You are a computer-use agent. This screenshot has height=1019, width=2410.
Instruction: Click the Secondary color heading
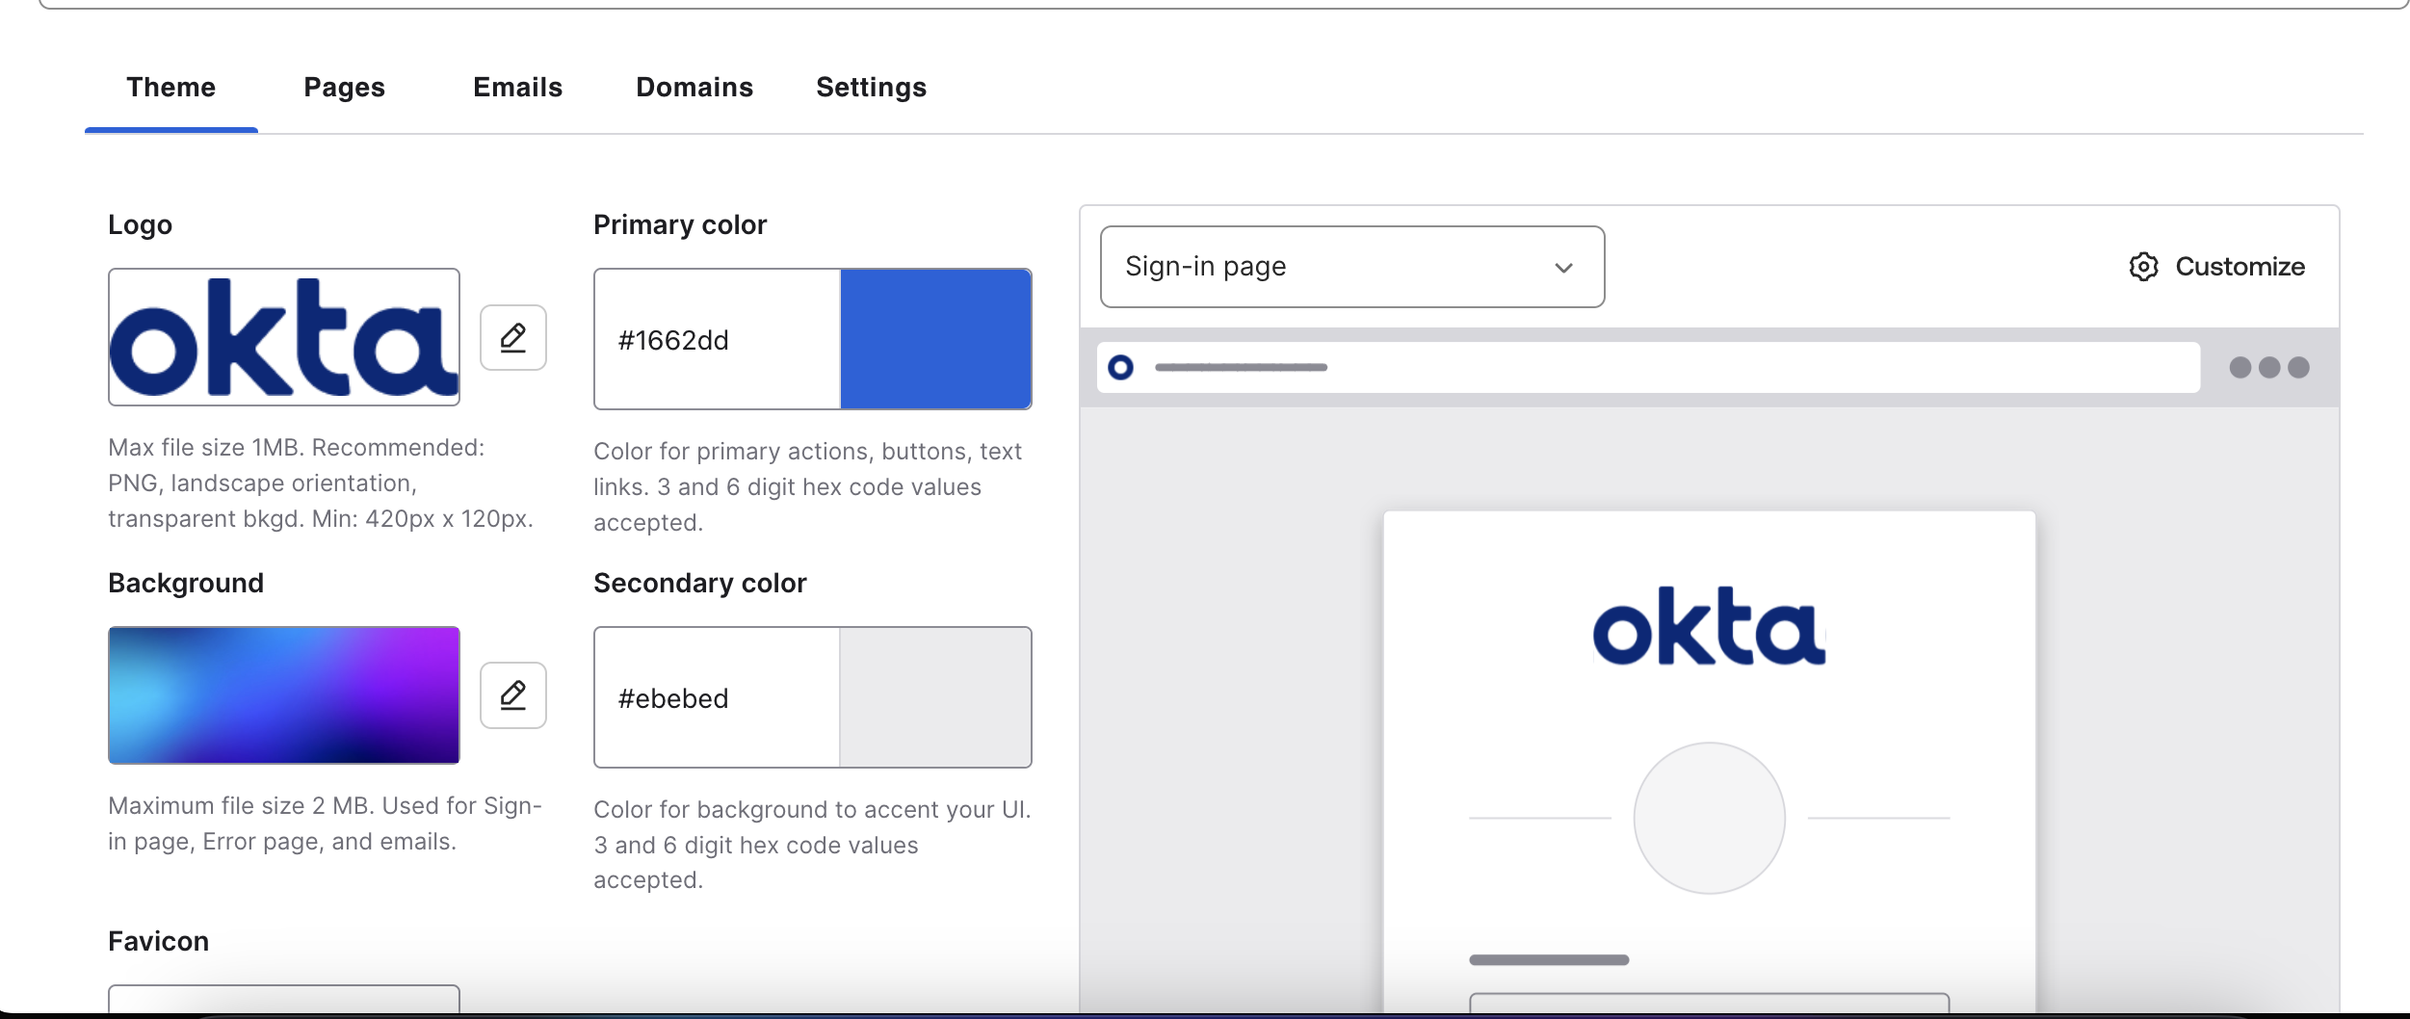pos(700,583)
